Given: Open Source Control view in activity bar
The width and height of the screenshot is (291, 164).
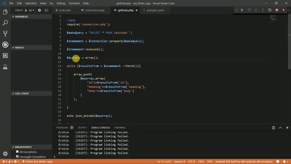Looking at the screenshot, I should click(x=5, y=34).
